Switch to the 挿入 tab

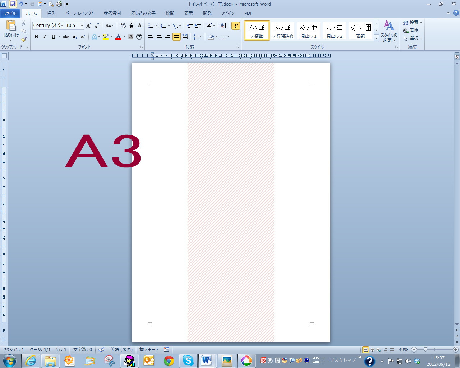coord(51,13)
